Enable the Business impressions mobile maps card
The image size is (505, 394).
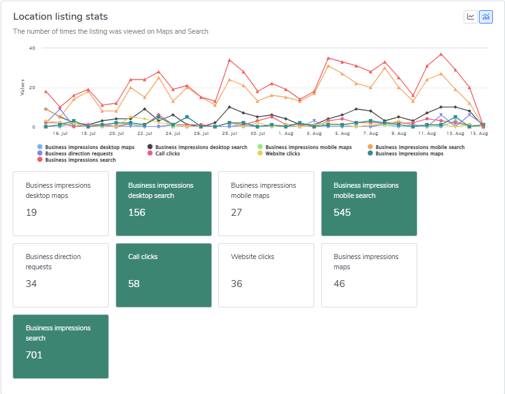[266, 204]
